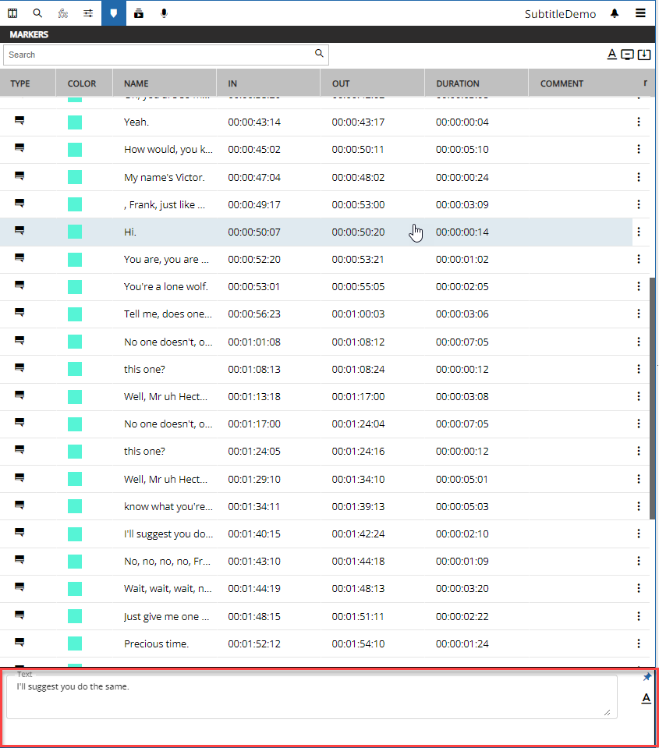
Task: Sort by the NAME column header
Action: (136, 83)
